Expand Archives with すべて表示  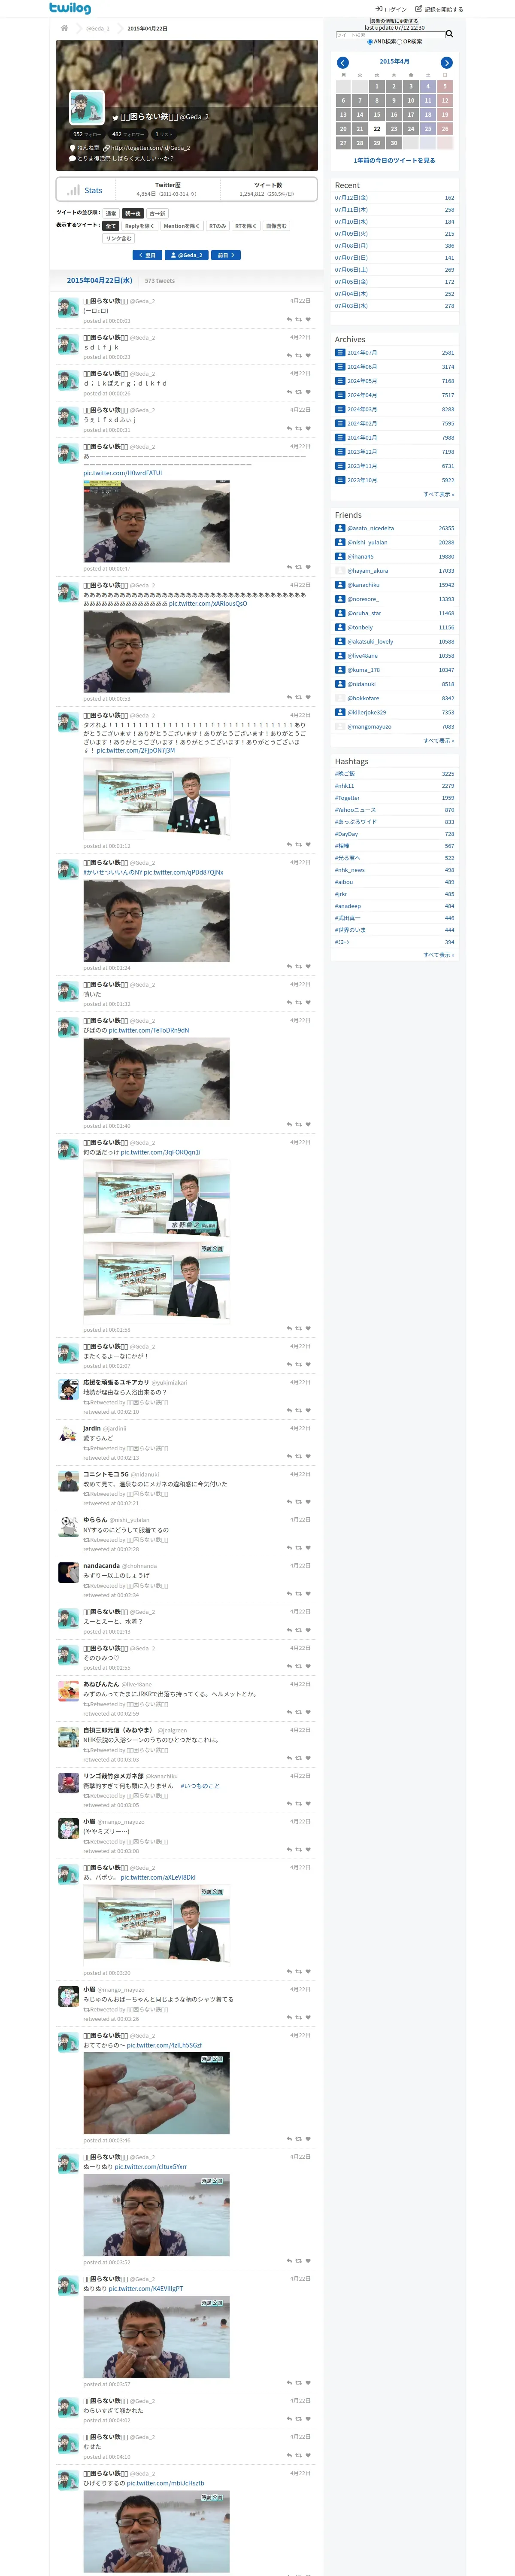[x=438, y=494]
